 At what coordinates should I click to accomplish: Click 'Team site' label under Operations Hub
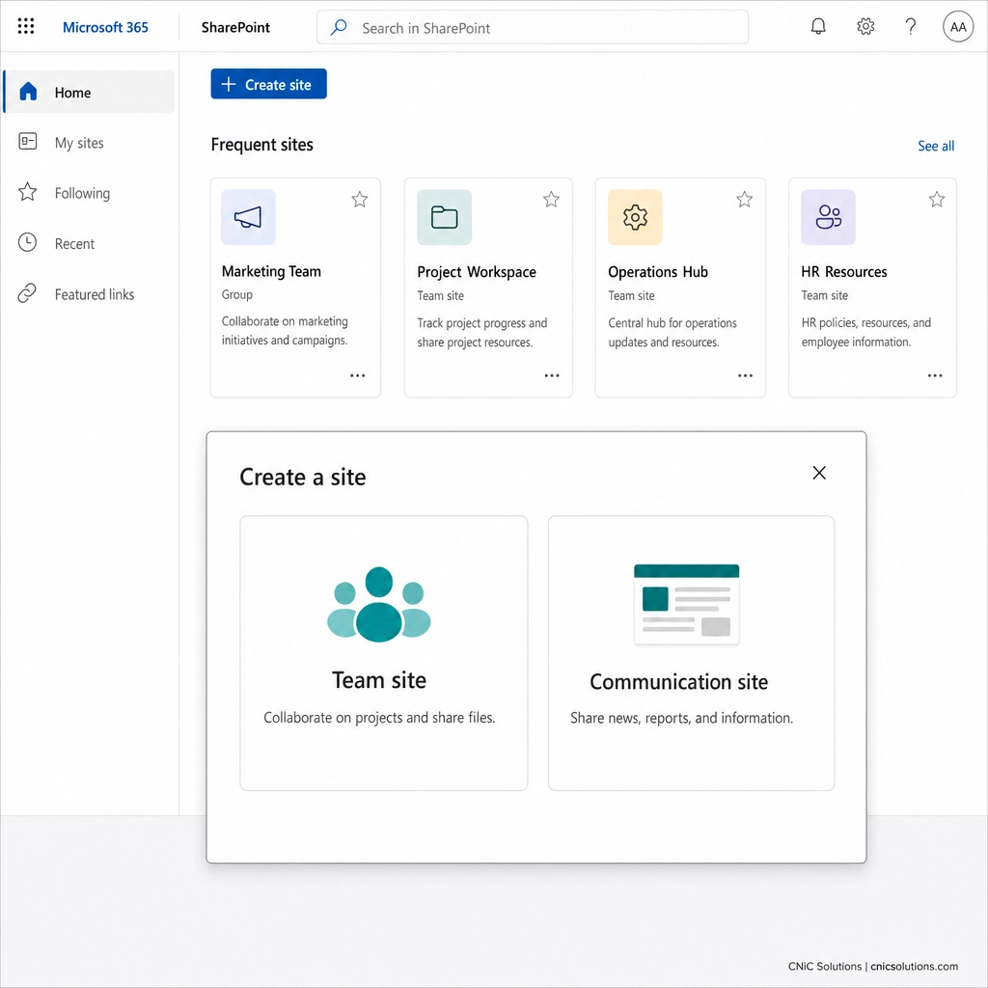(631, 295)
